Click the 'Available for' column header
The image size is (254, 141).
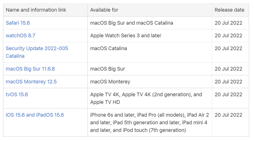(x=104, y=10)
